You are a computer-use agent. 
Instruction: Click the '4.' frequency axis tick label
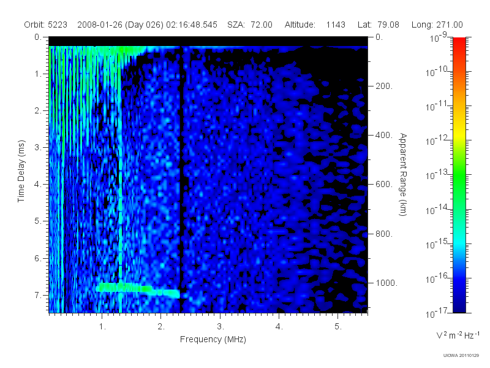tap(279, 327)
